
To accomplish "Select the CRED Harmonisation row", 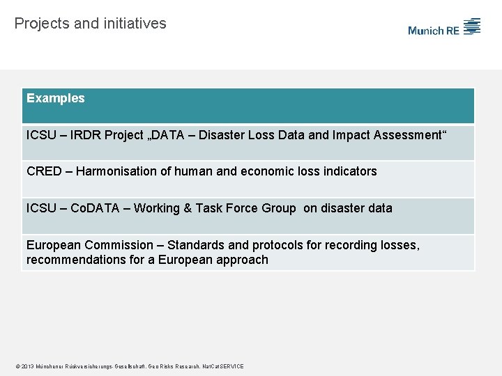I will click(x=248, y=179).
